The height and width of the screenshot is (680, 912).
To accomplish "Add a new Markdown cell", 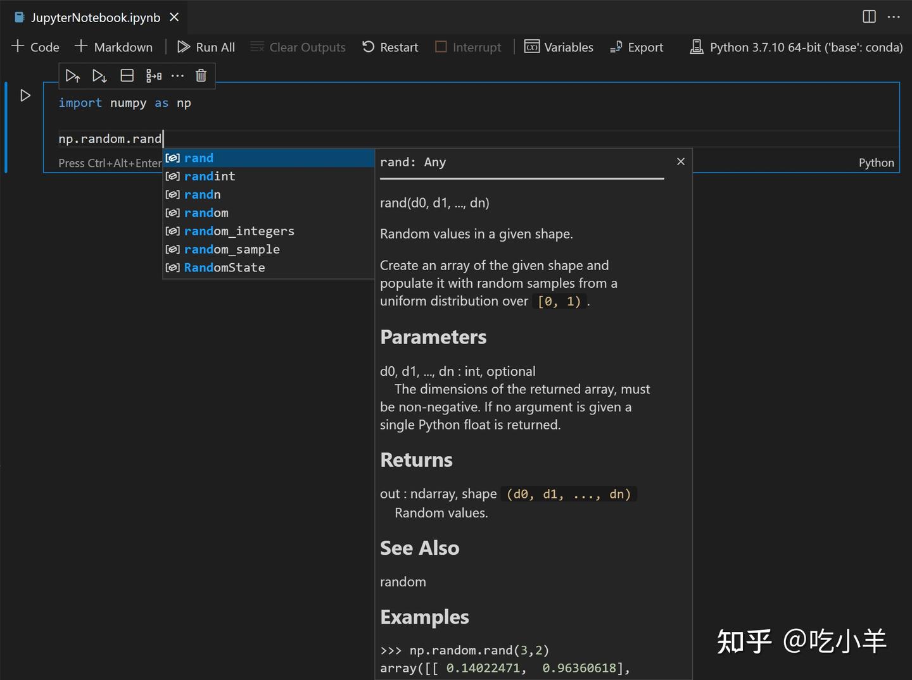I will pyautogui.click(x=114, y=47).
